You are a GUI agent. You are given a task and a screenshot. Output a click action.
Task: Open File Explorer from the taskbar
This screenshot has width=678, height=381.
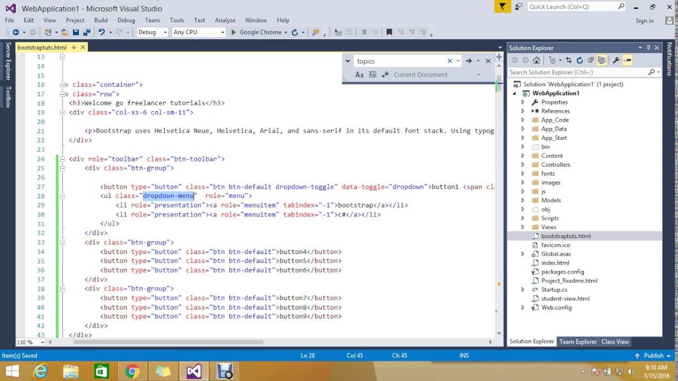[71, 371]
